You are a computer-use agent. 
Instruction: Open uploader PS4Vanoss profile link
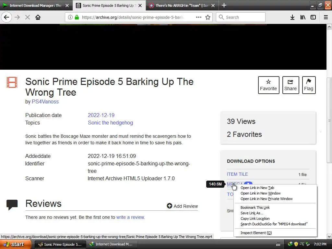45,101
